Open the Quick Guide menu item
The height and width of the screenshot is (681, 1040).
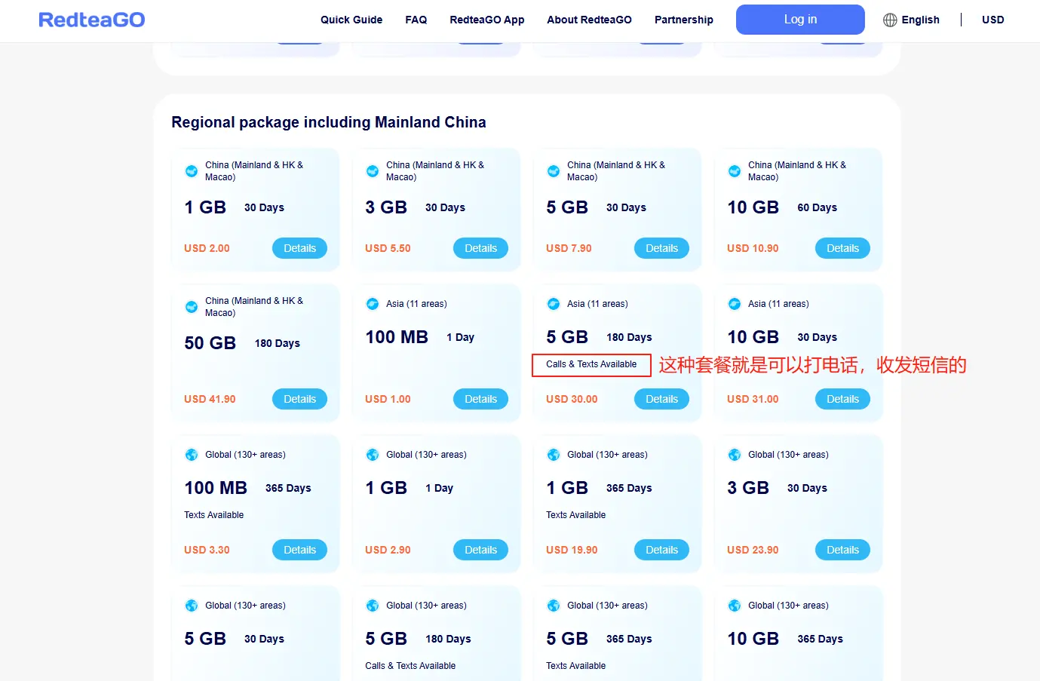pyautogui.click(x=351, y=20)
